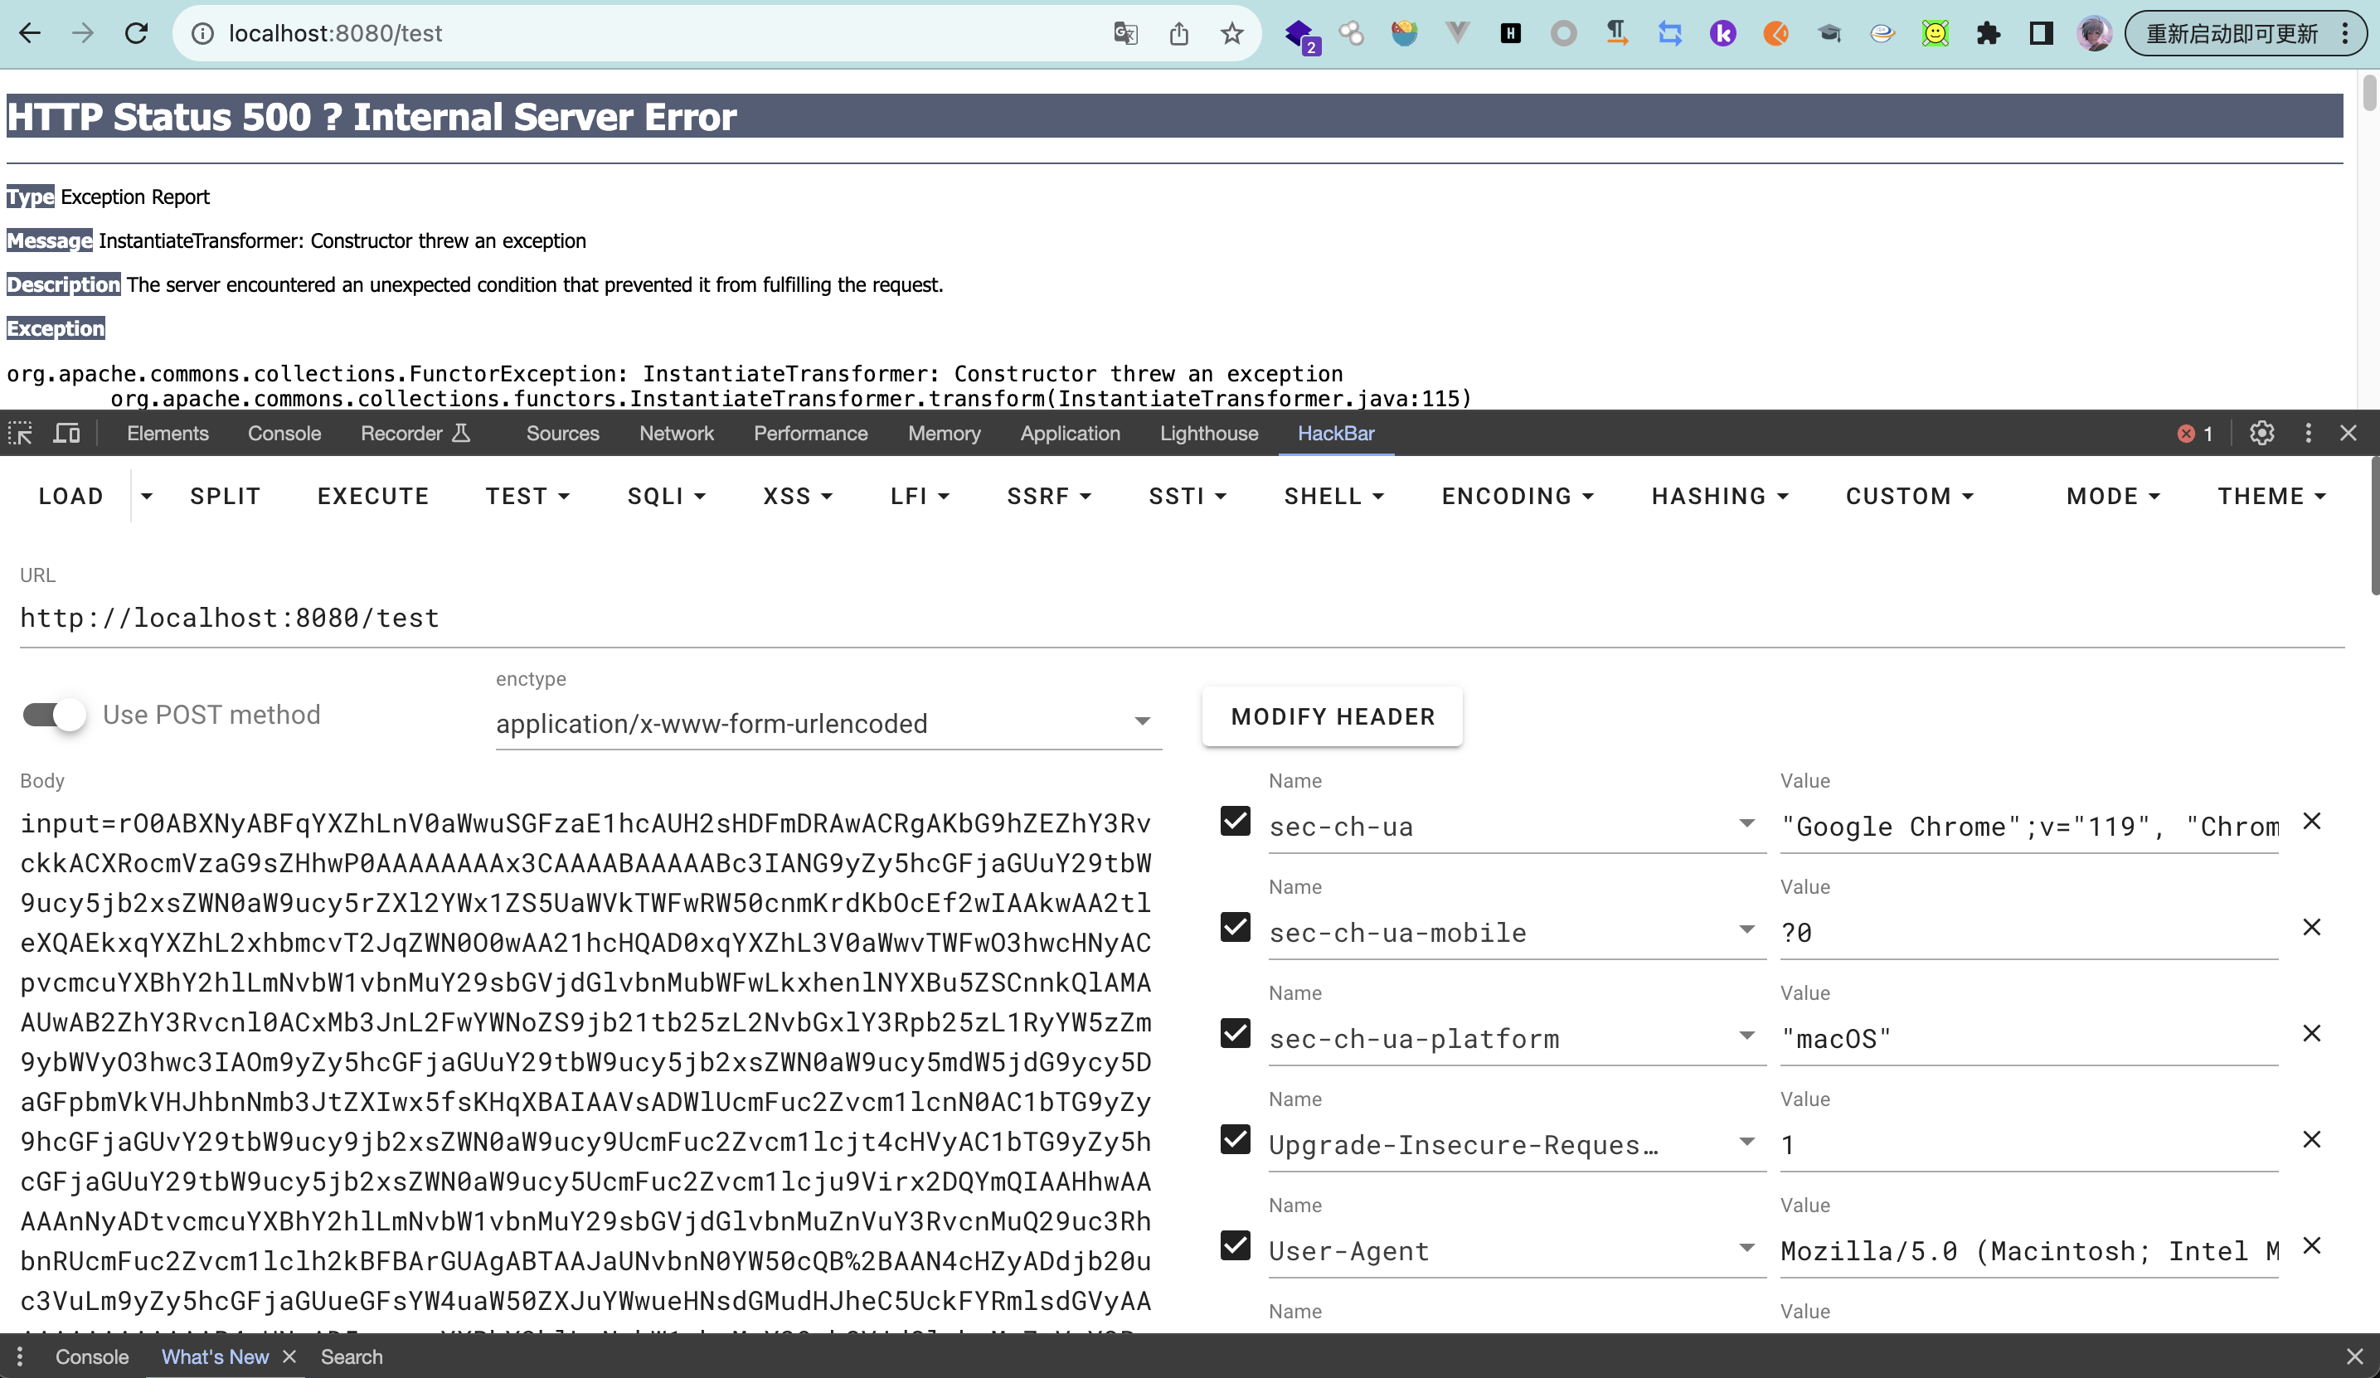Image resolution: width=2380 pixels, height=1378 pixels.
Task: Expand the ENCODING dropdown menu
Action: (x=1517, y=497)
